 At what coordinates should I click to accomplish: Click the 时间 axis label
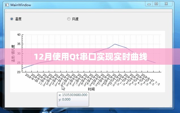pyautogui.click(x=91, y=89)
